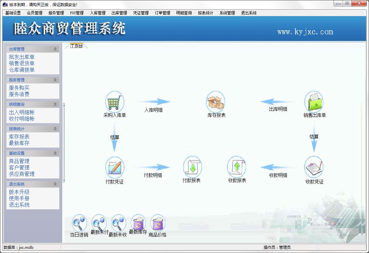
Task: Click the 付款明细 right arrow
Action: 153,167
